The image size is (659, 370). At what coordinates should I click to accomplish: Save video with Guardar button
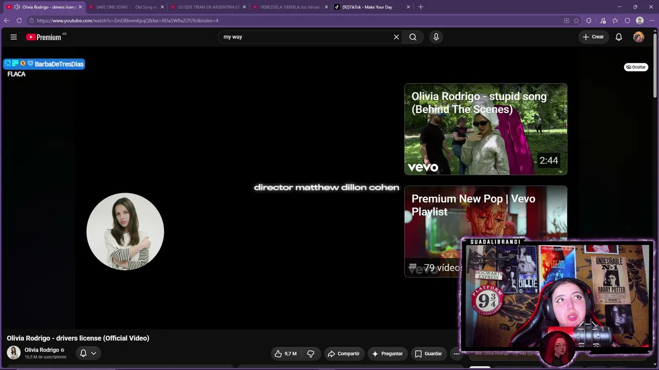point(428,354)
